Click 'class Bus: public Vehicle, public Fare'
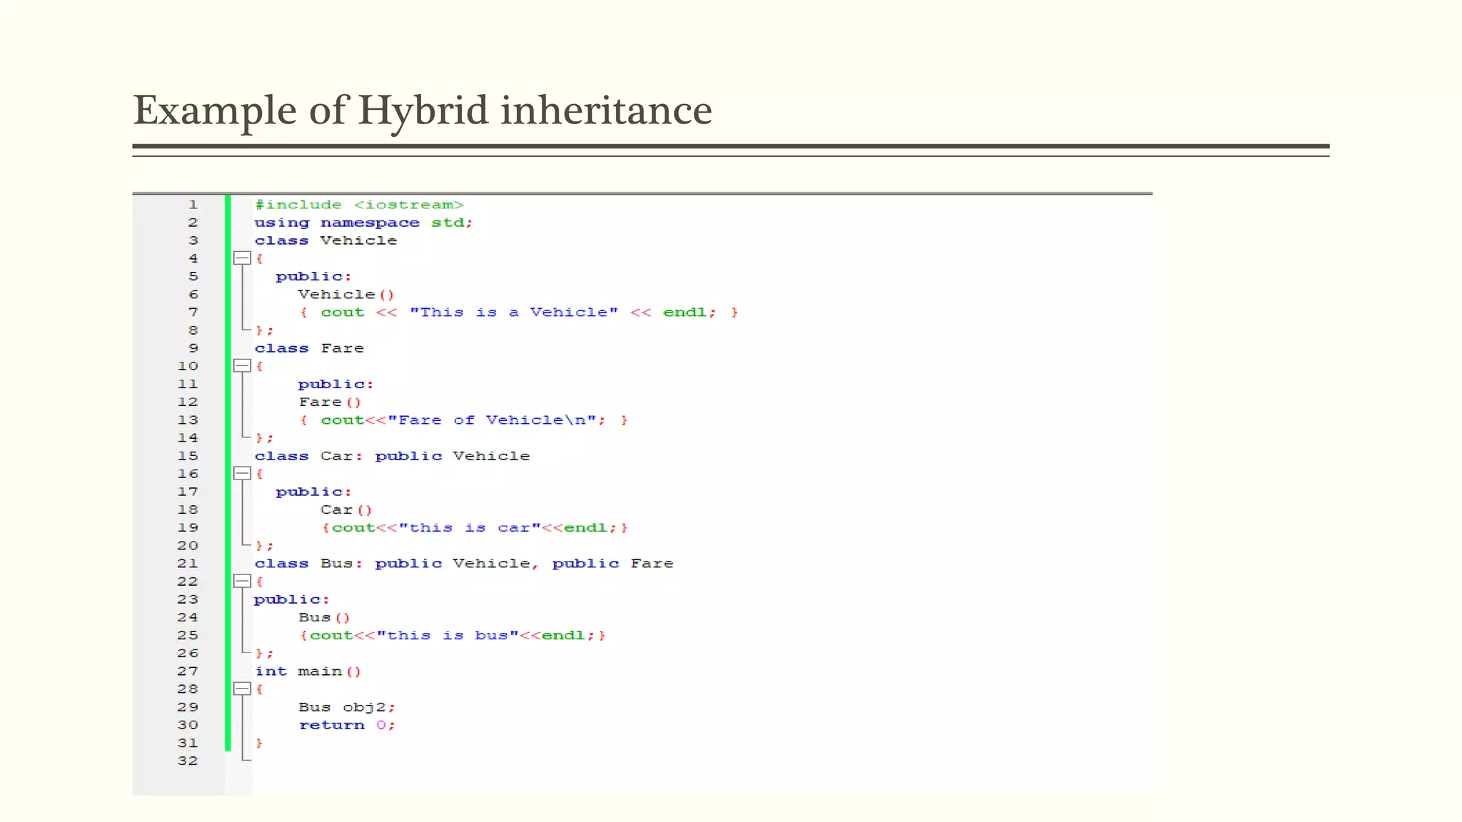The height and width of the screenshot is (822, 1462). pos(464,564)
